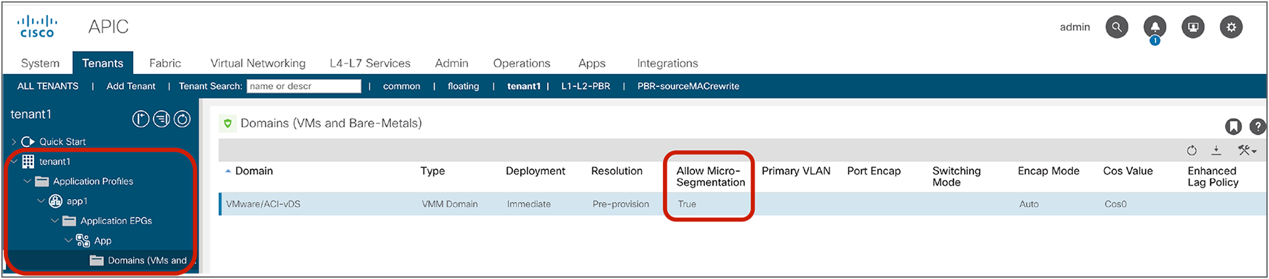This screenshot has width=1269, height=279.
Task: Open the L4-L7 Services tab
Action: [370, 63]
